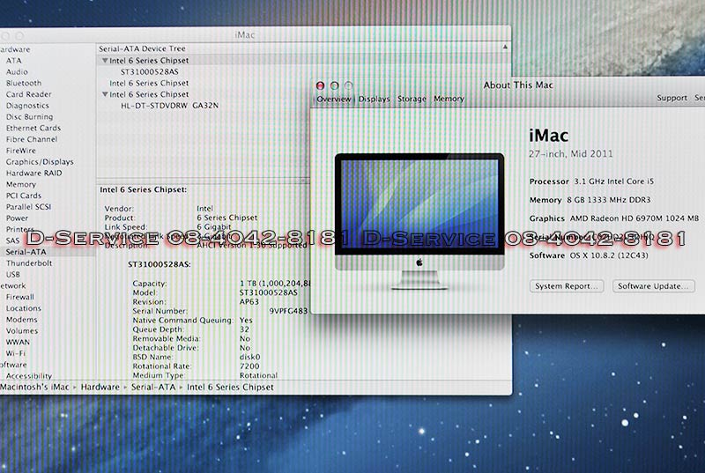Click System Report button

(567, 285)
